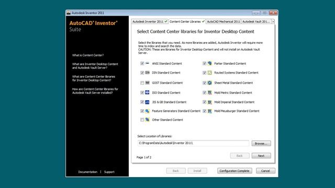Click the ANSI Standard Content icon
The height and width of the screenshot is (188, 335).
pyautogui.click(x=147, y=63)
